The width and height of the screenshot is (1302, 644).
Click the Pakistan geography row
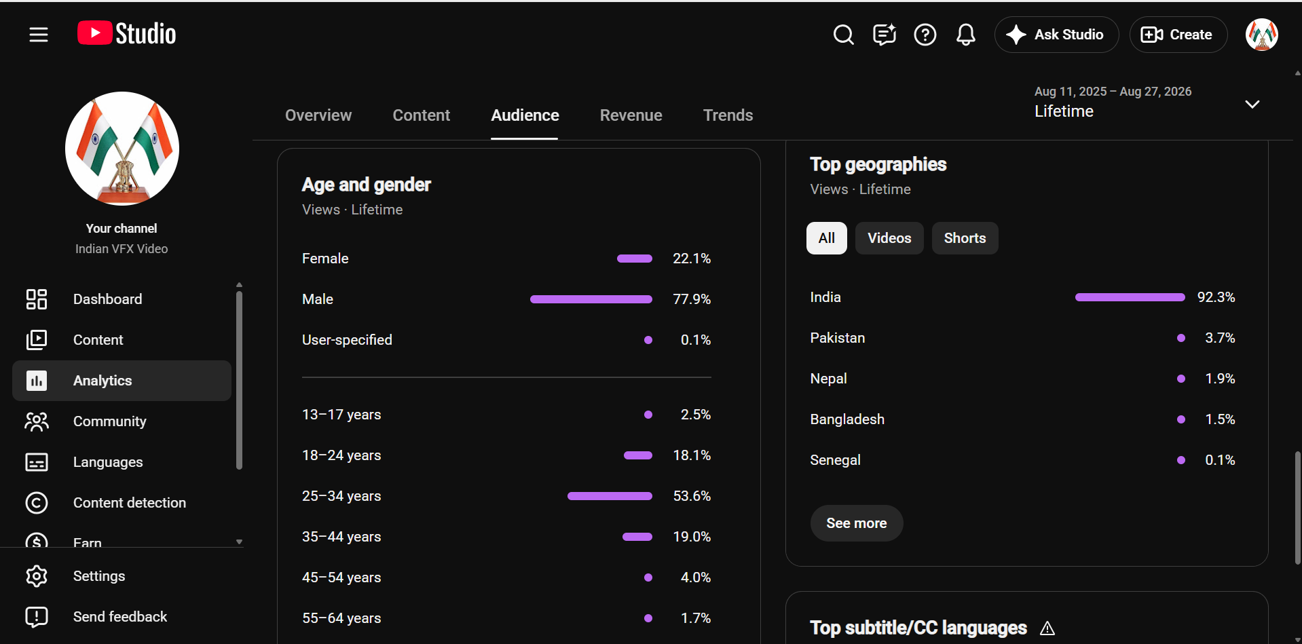[x=1022, y=338]
